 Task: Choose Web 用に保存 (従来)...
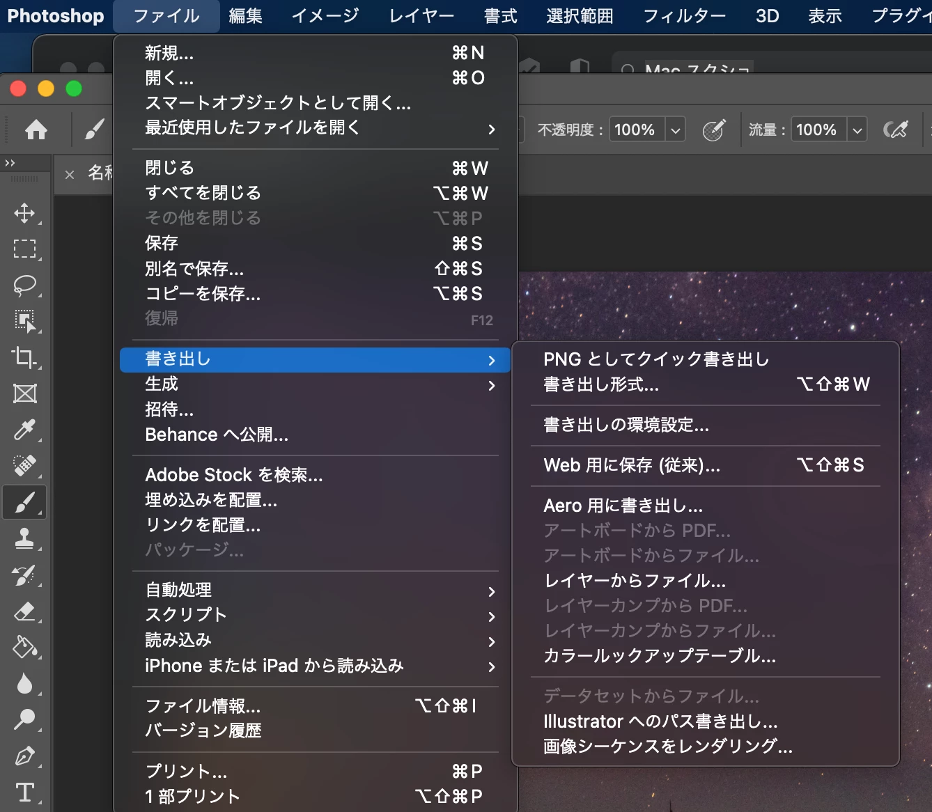pyautogui.click(x=706, y=465)
